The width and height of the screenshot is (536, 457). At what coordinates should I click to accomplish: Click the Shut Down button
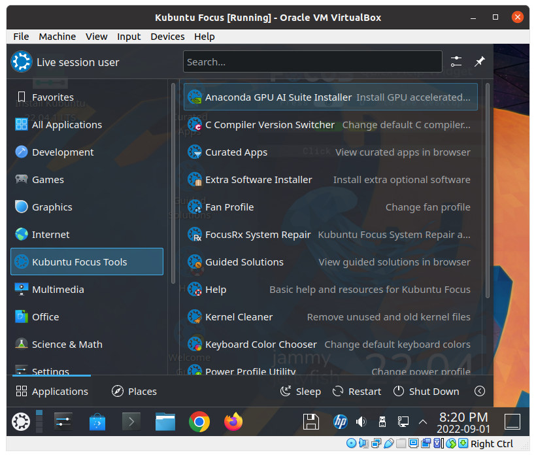(426, 391)
